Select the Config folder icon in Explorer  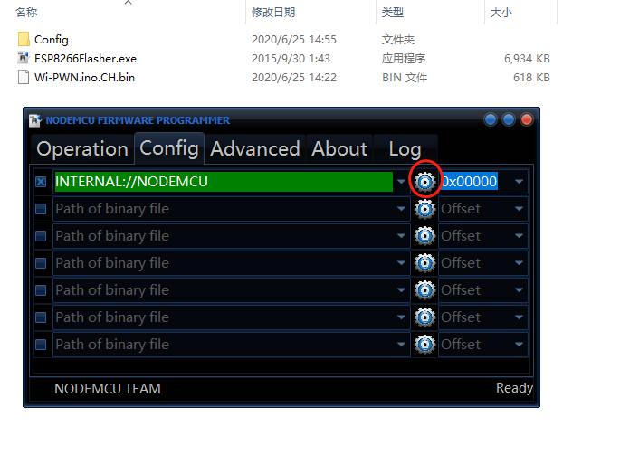click(24, 39)
